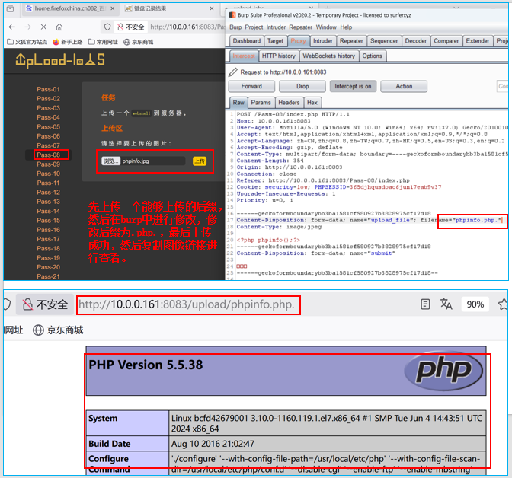This screenshot has height=478, width=512.
Task: Open Repeater menu in menu bar
Action: tap(300, 27)
